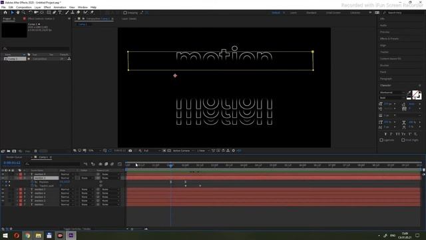
Task: Open the resolution Full dropdown
Action: 152,151
